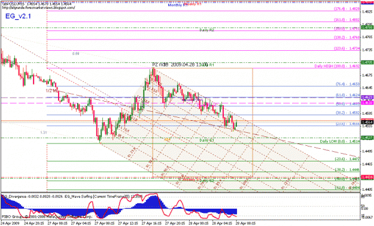
Task: Click the purple 1.4623 price tag
Action: pyautogui.click(x=367, y=97)
